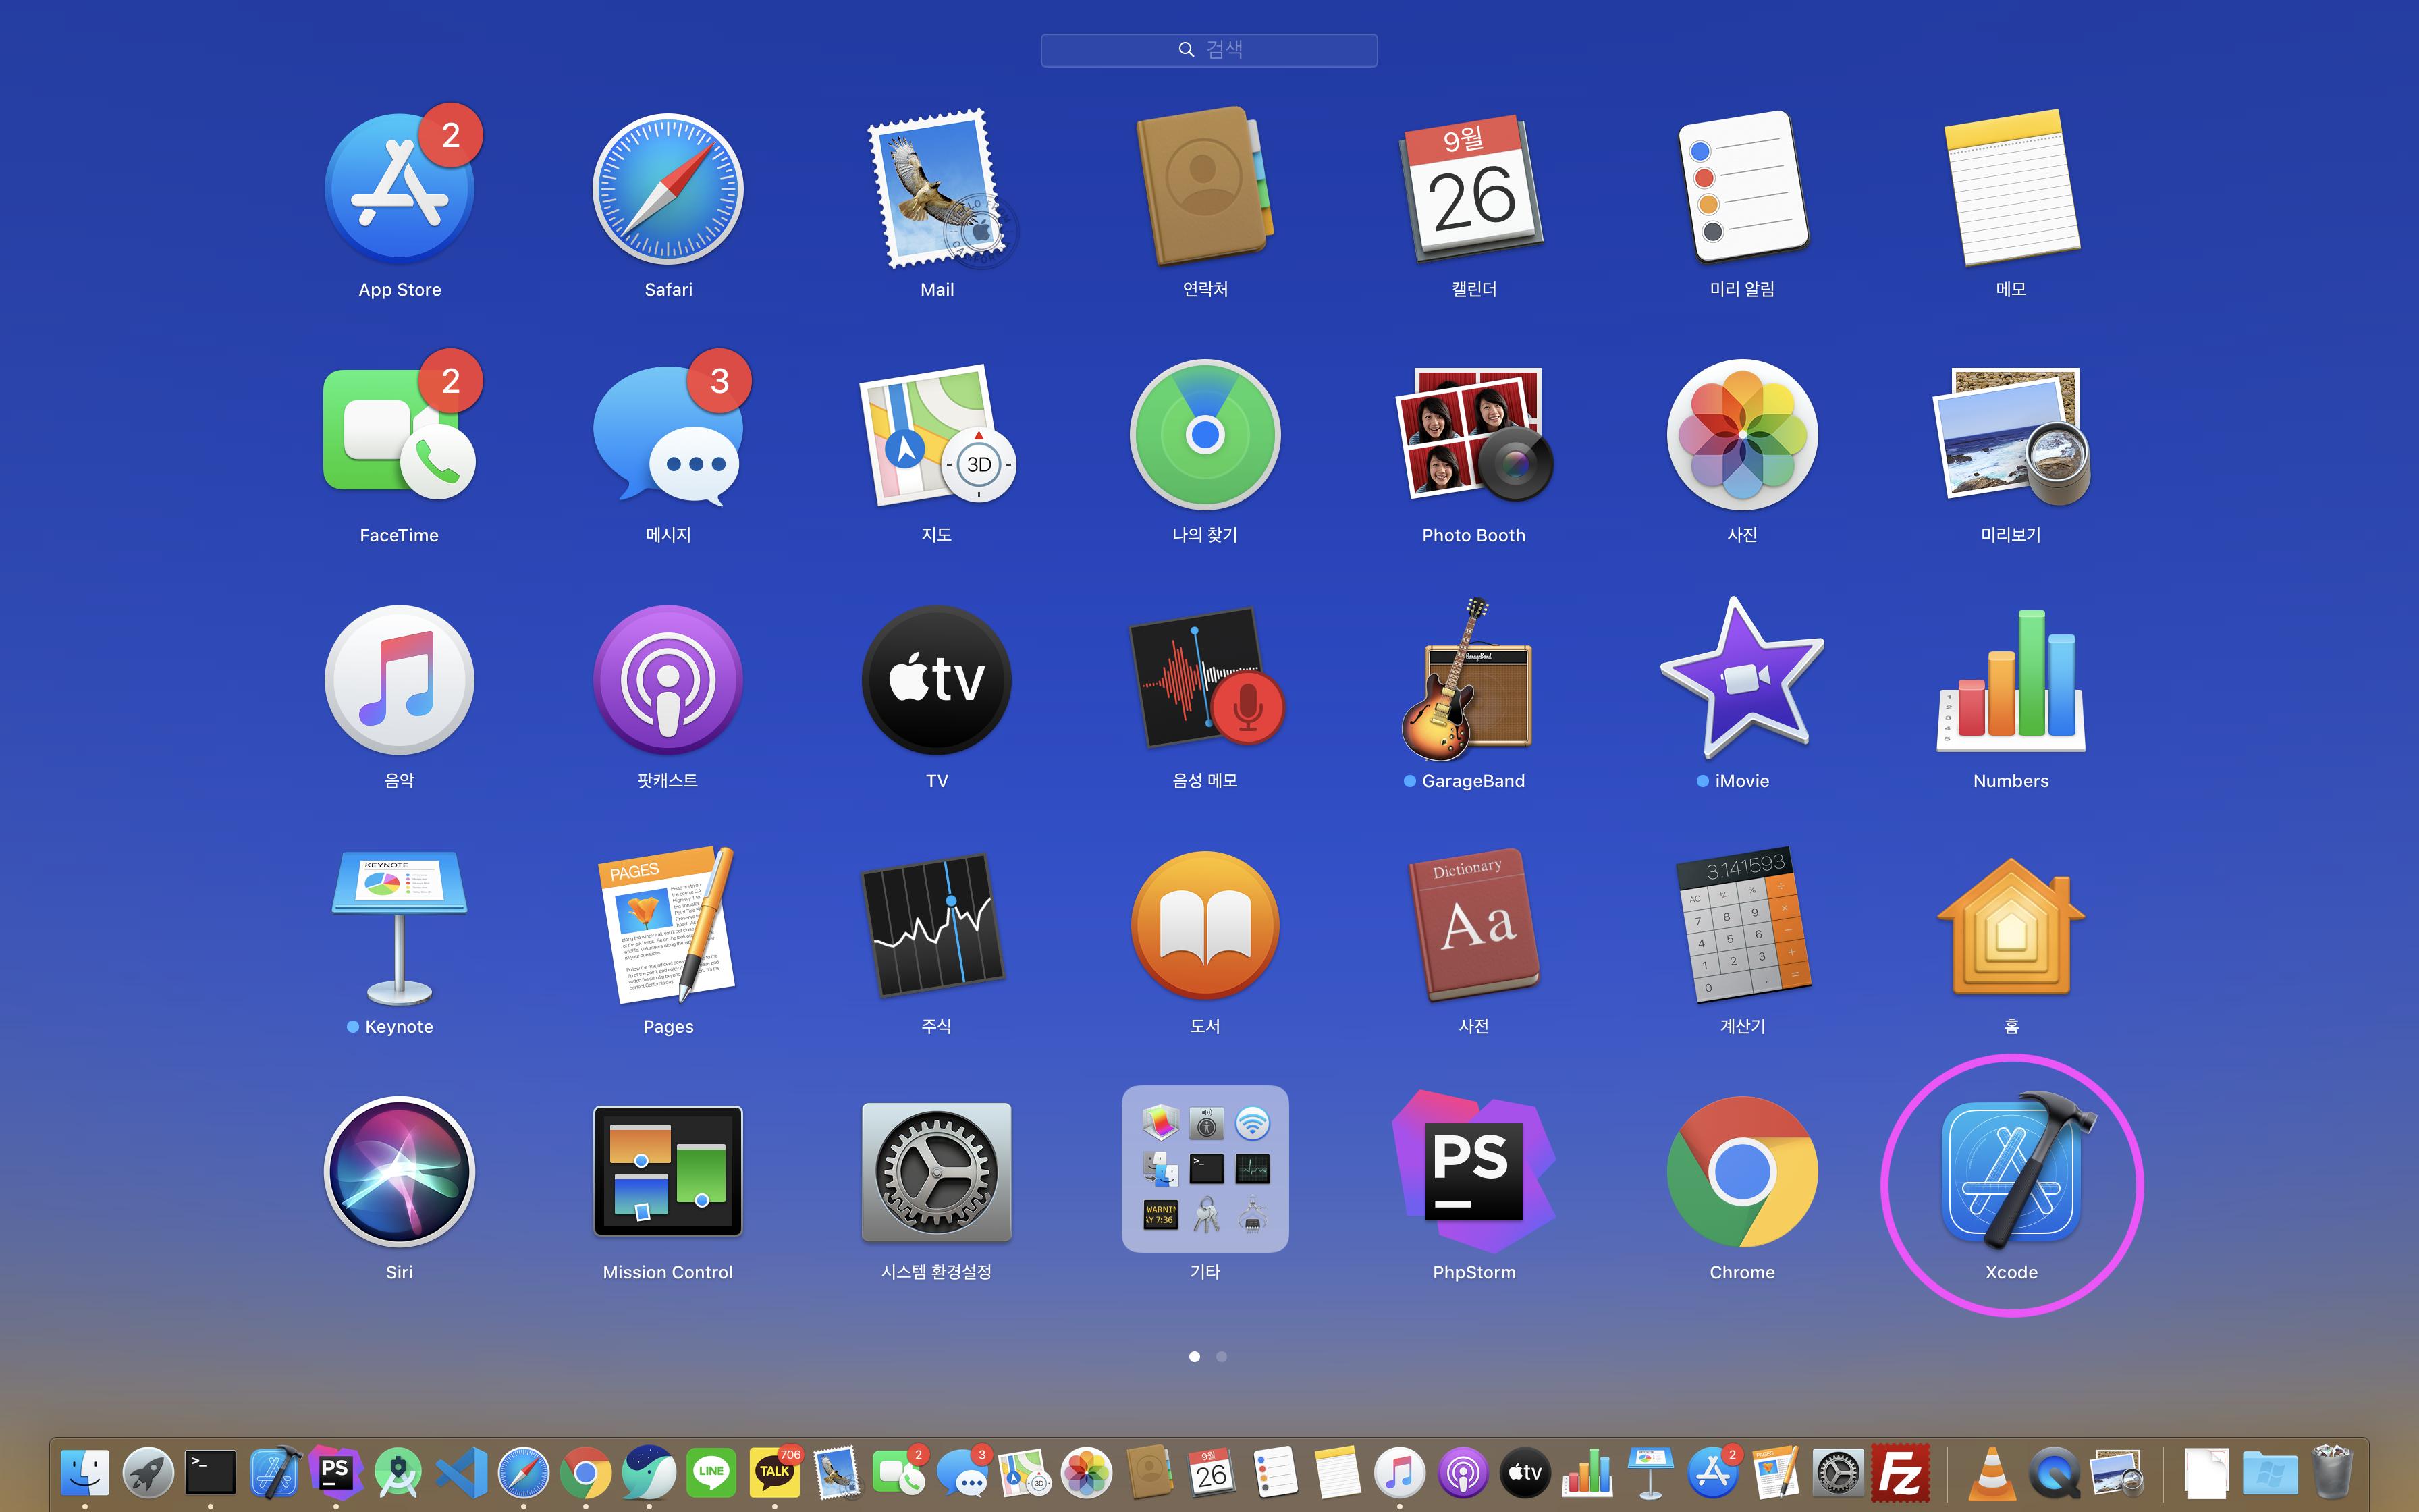
Task: Open the 계산기 Calculator app
Action: (x=1742, y=926)
